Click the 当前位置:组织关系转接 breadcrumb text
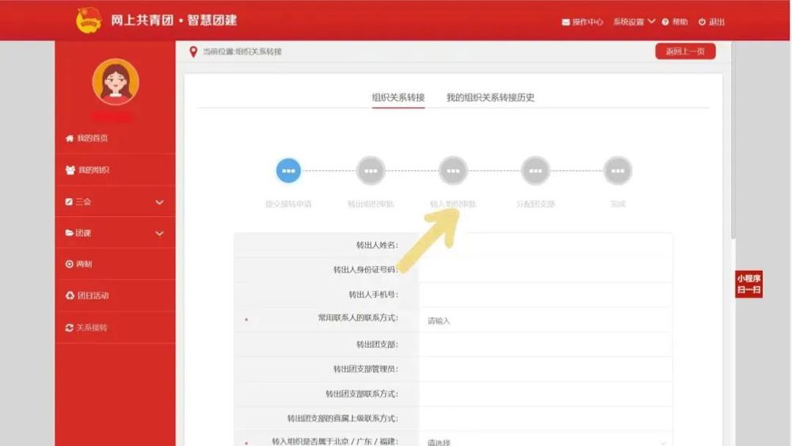 [242, 51]
